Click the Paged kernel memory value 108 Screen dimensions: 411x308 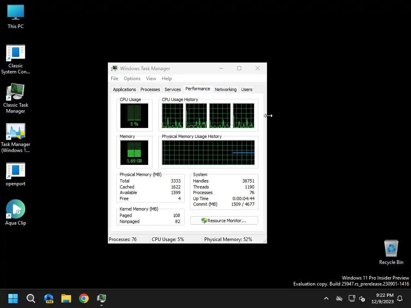pyautogui.click(x=177, y=215)
